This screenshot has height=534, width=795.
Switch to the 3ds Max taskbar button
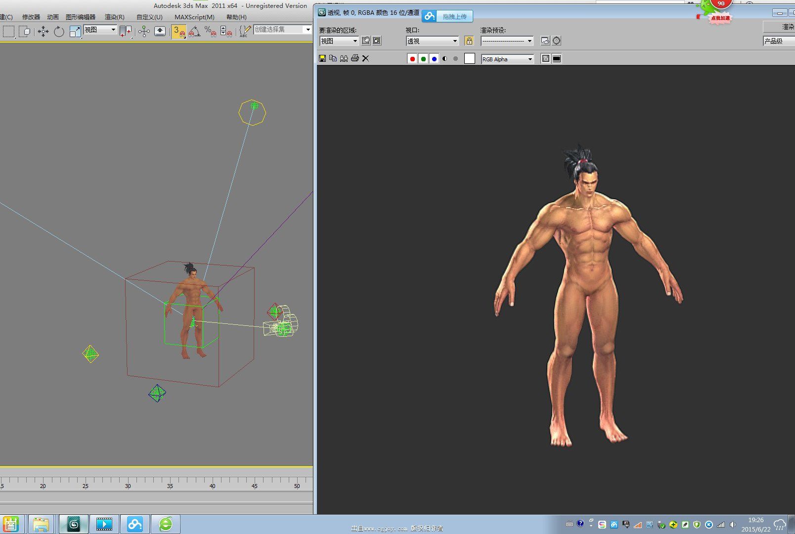click(x=74, y=524)
